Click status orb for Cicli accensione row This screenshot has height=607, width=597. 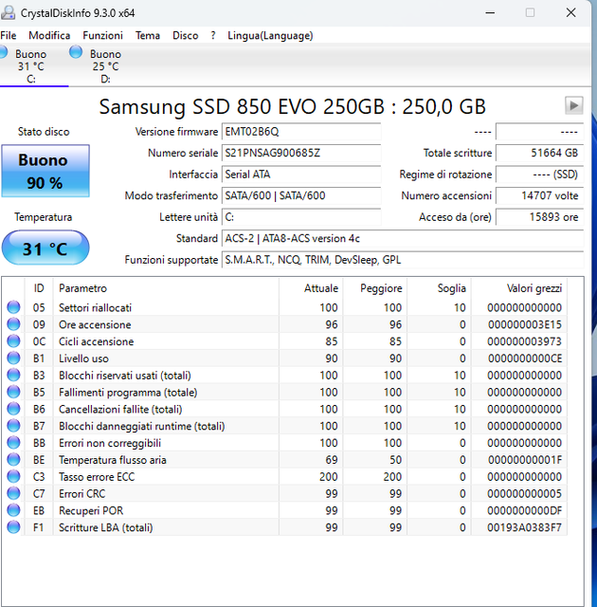(13, 341)
